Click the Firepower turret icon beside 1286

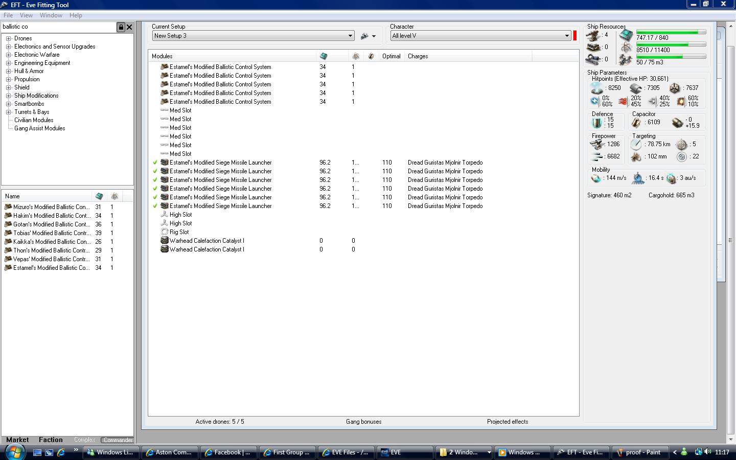point(596,145)
